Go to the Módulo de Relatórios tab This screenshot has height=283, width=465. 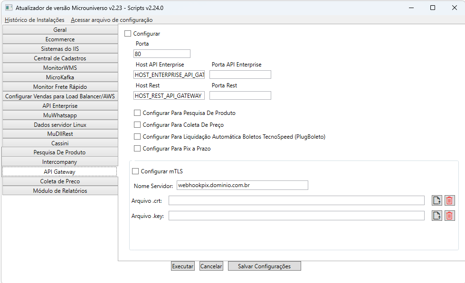pyautogui.click(x=60, y=191)
